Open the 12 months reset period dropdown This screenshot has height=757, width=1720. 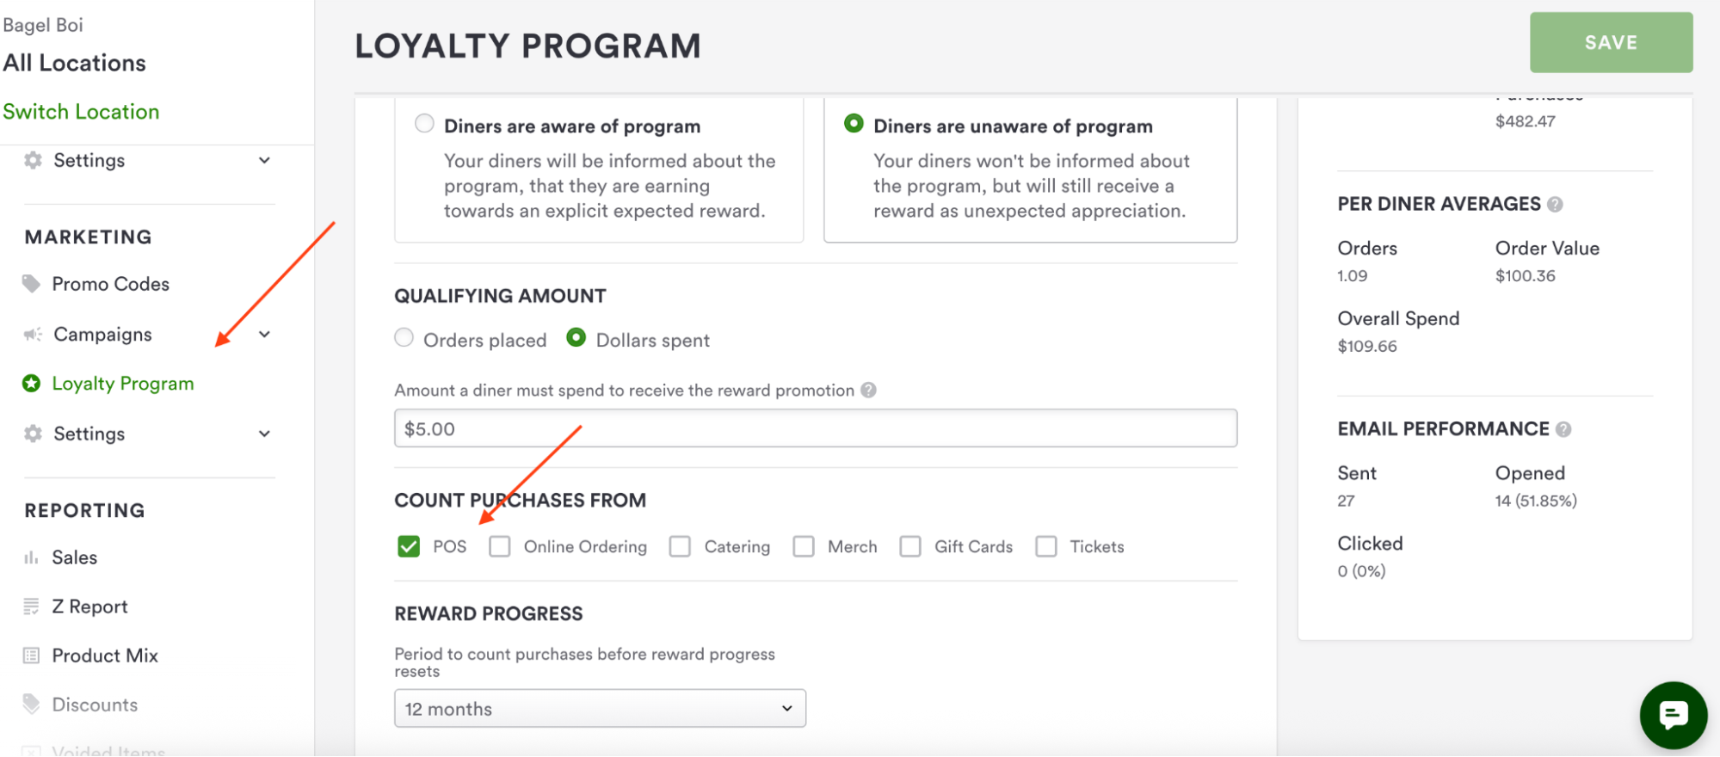[600, 709]
